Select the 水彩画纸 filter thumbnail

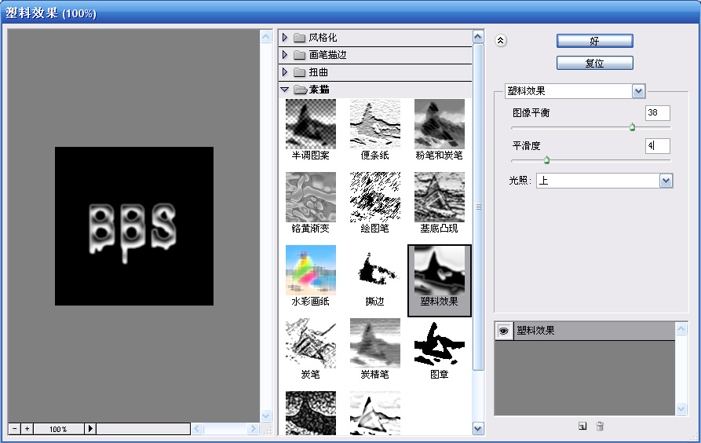pos(310,269)
